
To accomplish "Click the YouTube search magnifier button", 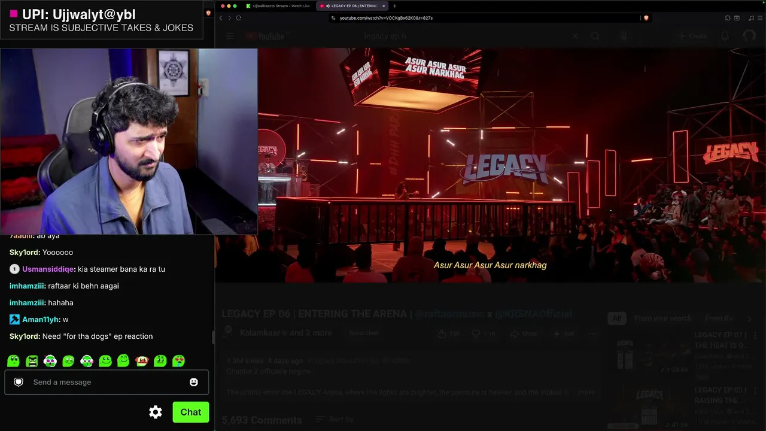I will pyautogui.click(x=595, y=36).
